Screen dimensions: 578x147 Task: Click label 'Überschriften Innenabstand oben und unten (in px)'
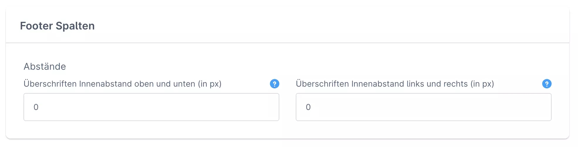(x=122, y=84)
